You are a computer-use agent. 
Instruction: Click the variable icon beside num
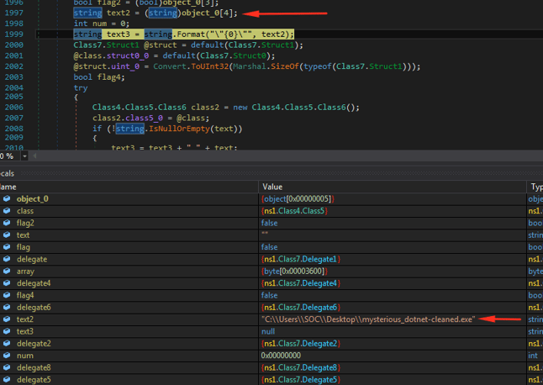click(x=7, y=356)
